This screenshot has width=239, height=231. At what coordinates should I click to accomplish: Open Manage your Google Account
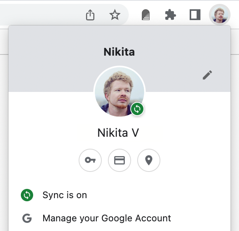coord(119,218)
